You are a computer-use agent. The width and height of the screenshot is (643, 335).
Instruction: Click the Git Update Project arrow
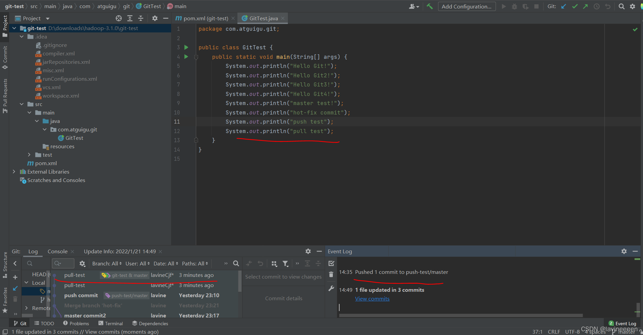[x=564, y=6]
